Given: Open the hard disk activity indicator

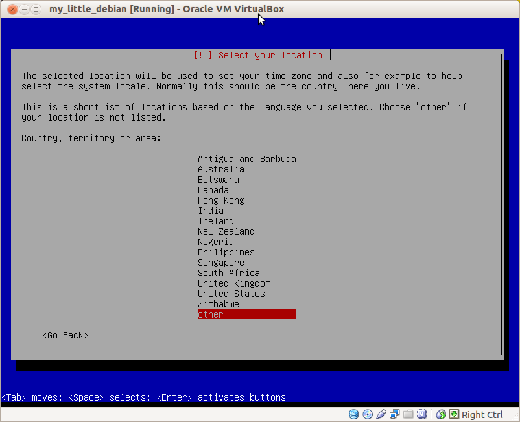Looking at the screenshot, I should (x=353, y=414).
